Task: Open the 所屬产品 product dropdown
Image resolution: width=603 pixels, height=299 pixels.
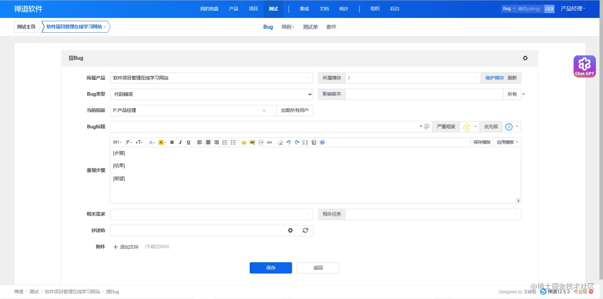Action: tap(211, 78)
